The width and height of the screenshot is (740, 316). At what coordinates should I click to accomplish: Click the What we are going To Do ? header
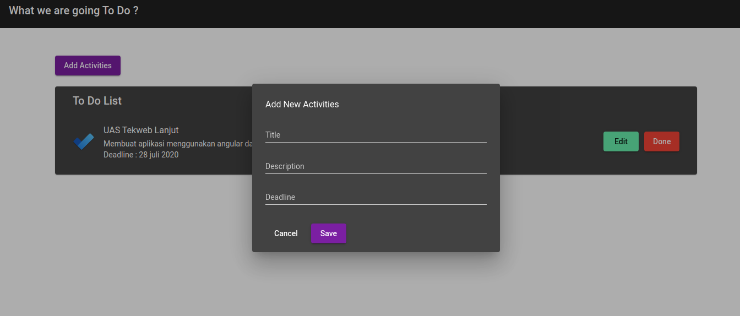coord(74,10)
